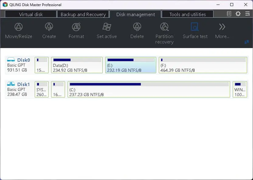This screenshot has width=253, height=180.
Task: Click the Set active tool
Action: [x=106, y=31]
